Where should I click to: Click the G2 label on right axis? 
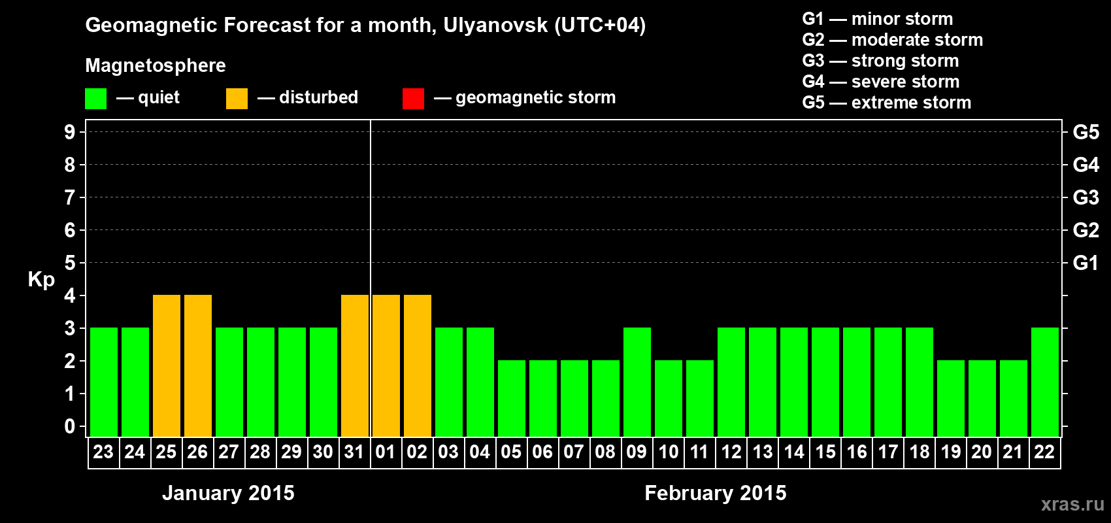[1086, 230]
